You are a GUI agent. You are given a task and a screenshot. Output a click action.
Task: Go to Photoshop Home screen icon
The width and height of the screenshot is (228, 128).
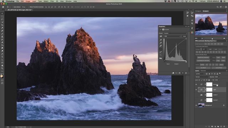click(3, 7)
